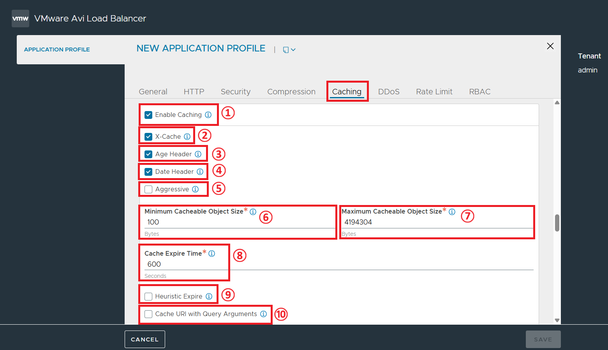
Task: Enable Cache URI with Query Arguments checkbox
Action: [148, 314]
